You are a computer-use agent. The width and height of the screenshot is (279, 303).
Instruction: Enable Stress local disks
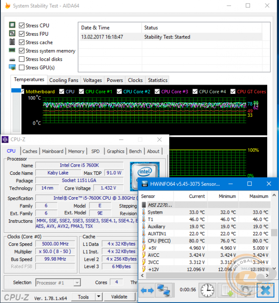[21, 59]
